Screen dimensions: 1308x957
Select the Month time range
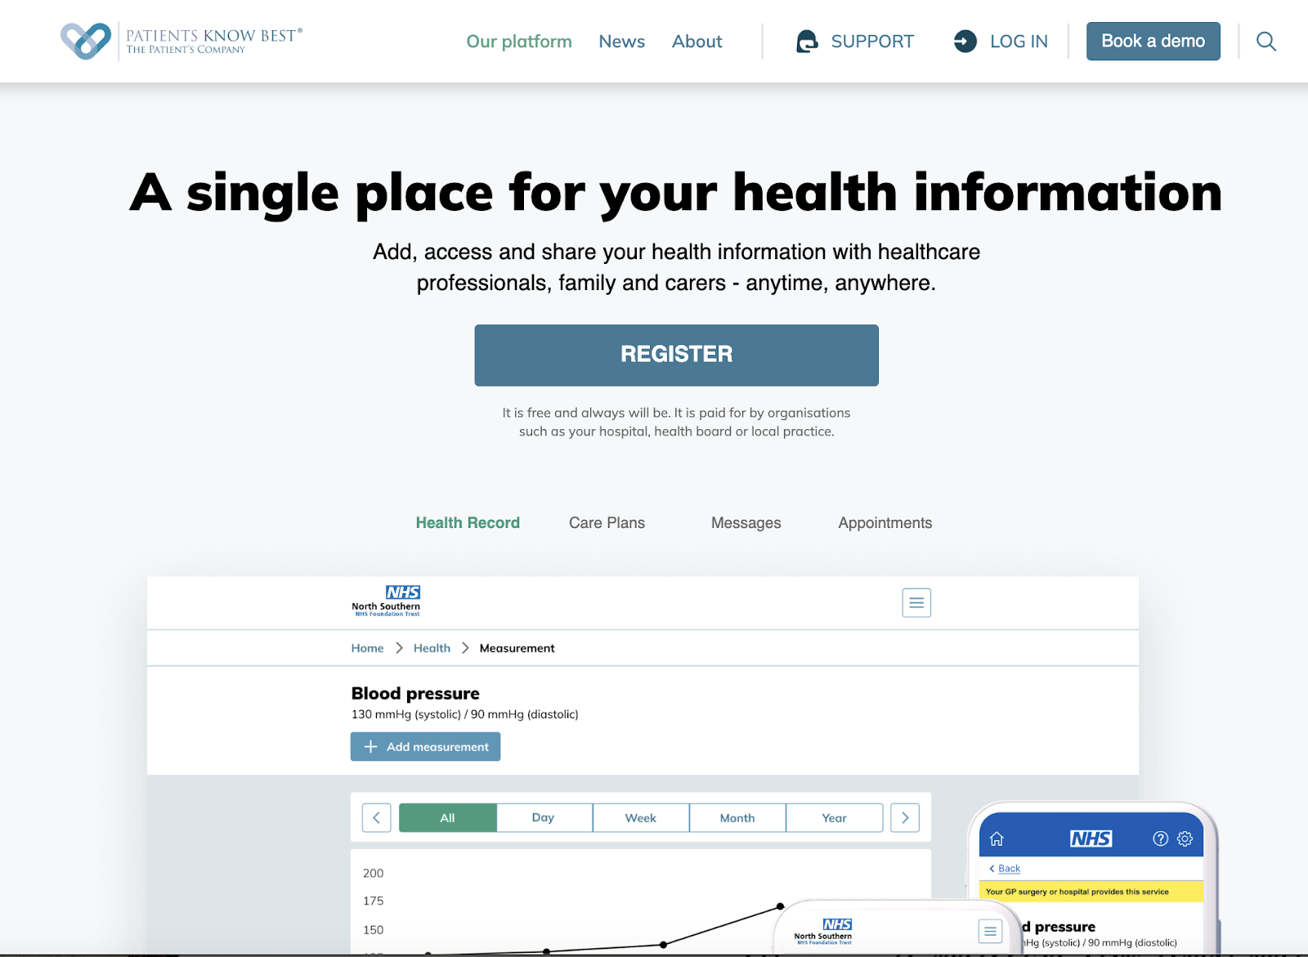coord(737,817)
